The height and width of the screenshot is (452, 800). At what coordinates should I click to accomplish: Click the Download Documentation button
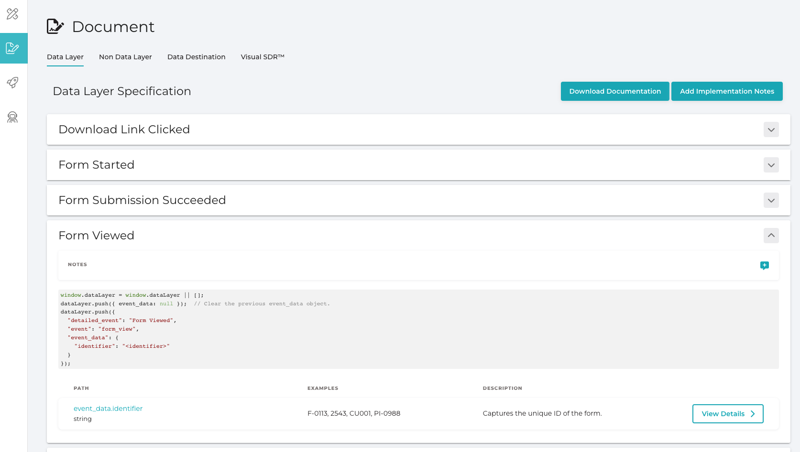point(614,91)
